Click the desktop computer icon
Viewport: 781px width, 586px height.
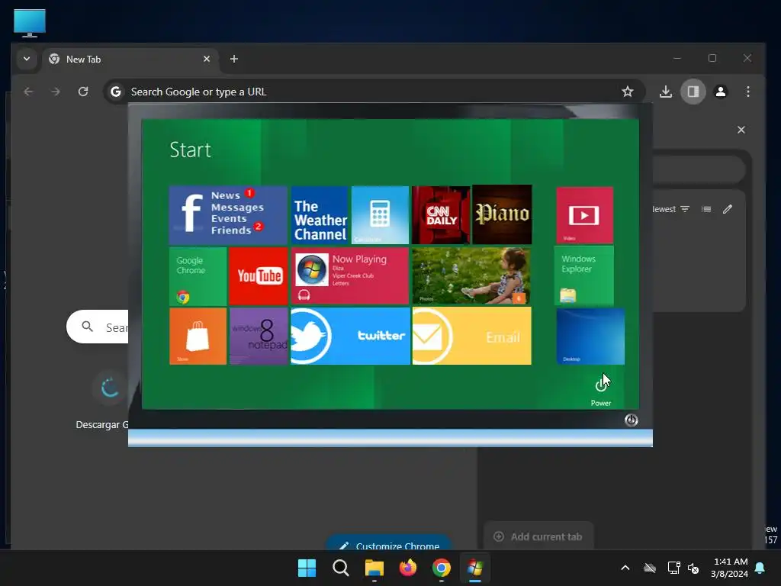point(30,23)
